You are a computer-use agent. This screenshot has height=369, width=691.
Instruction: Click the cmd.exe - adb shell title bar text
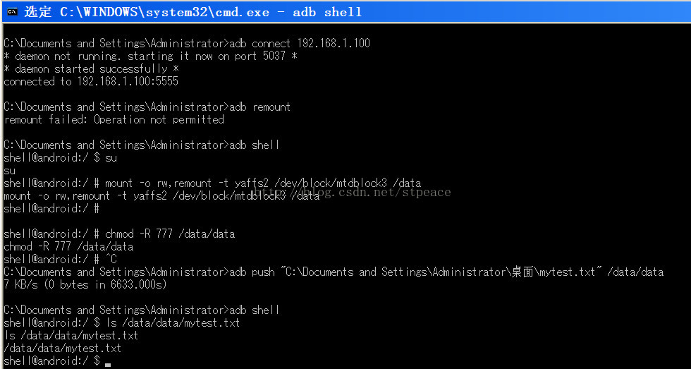(x=211, y=12)
